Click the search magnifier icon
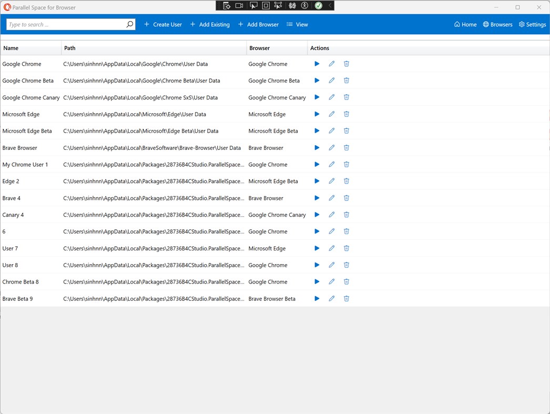Viewport: 550px width, 414px height. point(130,24)
